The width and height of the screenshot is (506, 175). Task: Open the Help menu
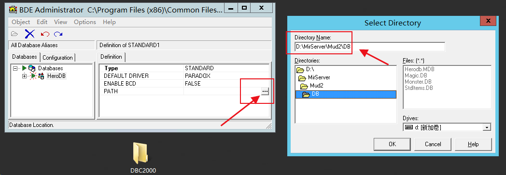[109, 22]
